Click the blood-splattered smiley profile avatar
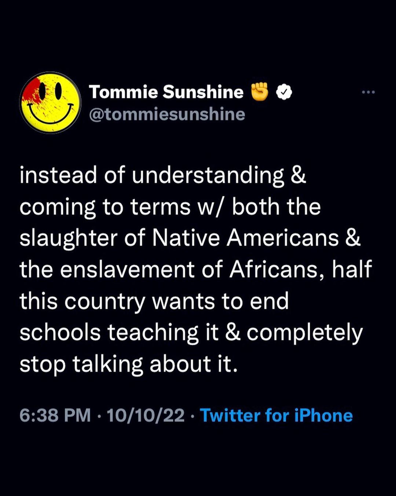 click(x=50, y=102)
